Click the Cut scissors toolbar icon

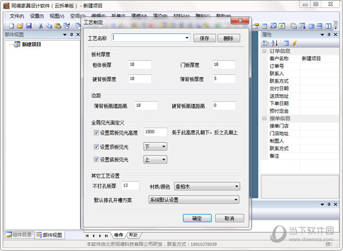point(41,26)
